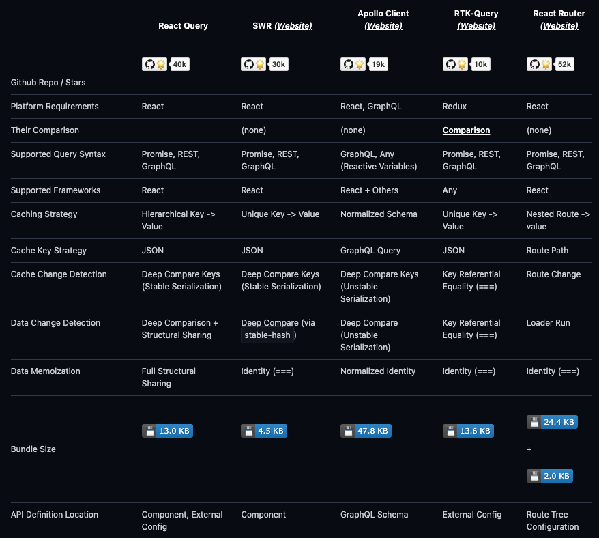This screenshot has height=538, width=599.
Task: Click the Full Structural Sharing cell
Action: click(x=169, y=378)
